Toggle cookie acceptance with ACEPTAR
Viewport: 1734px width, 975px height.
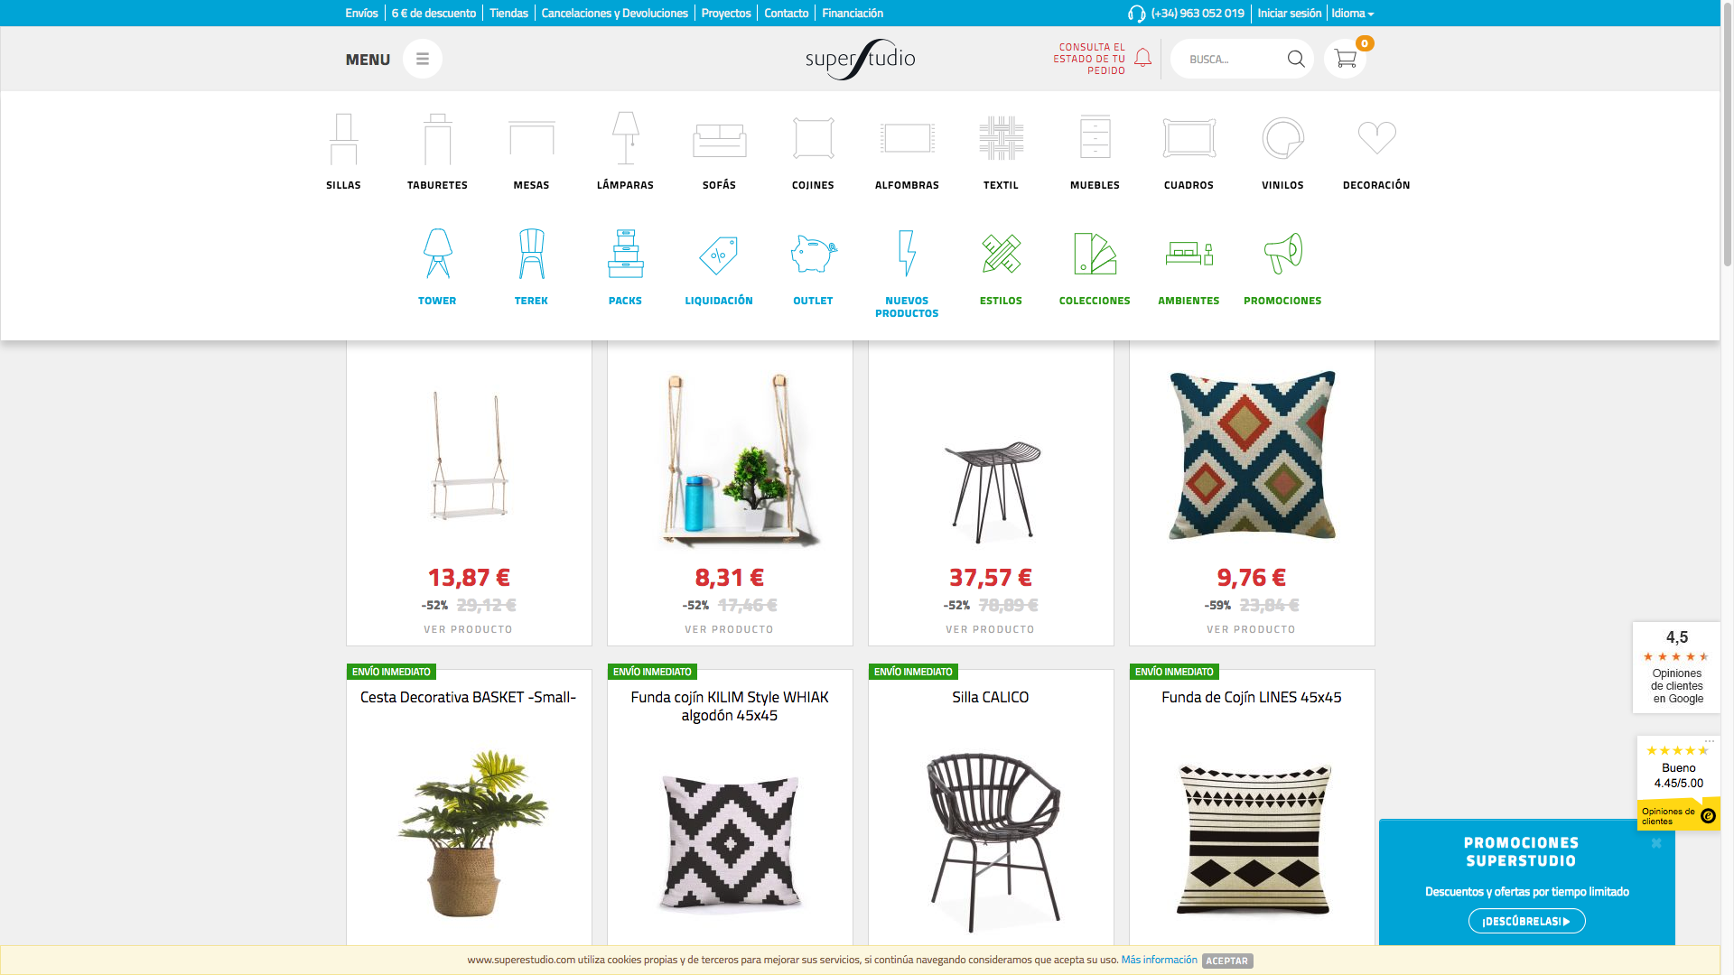pos(1226,961)
